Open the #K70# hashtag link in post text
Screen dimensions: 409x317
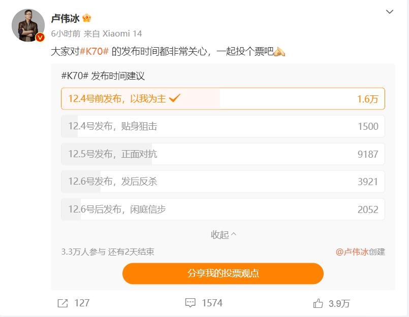(95, 52)
